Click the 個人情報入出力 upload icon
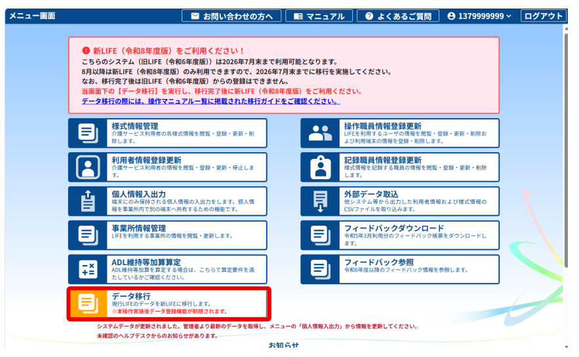Image resolution: width=579 pixels, height=357 pixels. (x=88, y=201)
